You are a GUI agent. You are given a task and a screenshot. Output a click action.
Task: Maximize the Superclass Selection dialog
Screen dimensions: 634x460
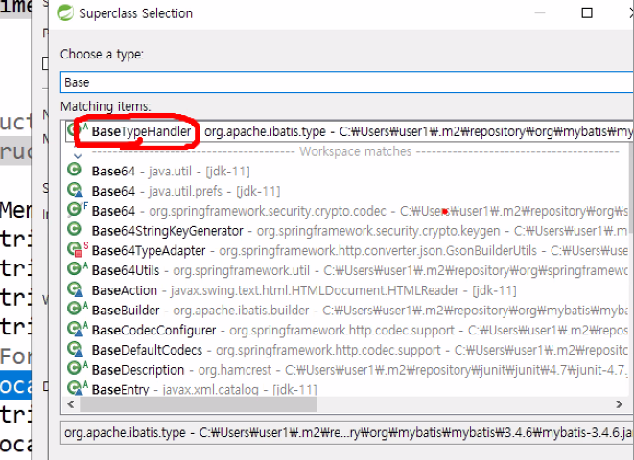pos(587,12)
